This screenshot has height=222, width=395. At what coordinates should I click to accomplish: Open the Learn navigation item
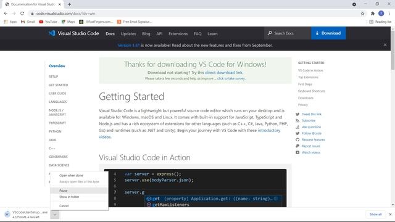pyautogui.click(x=212, y=34)
